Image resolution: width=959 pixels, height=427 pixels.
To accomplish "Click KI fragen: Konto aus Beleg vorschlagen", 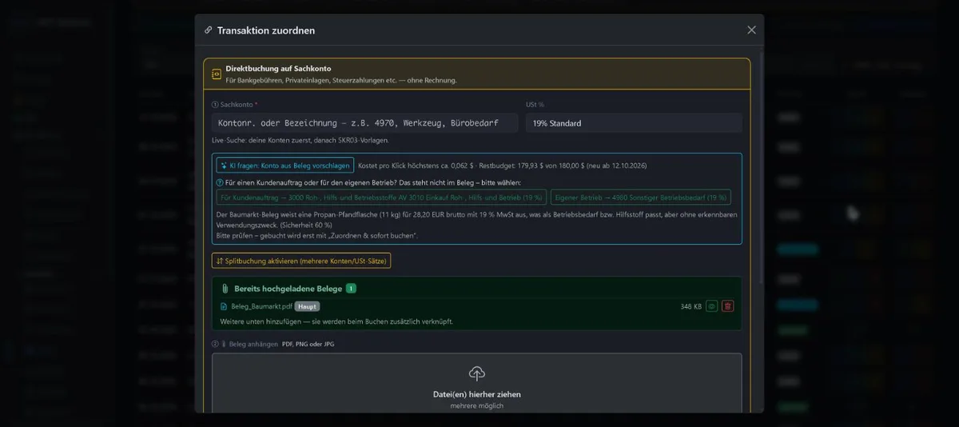I will click(x=285, y=166).
